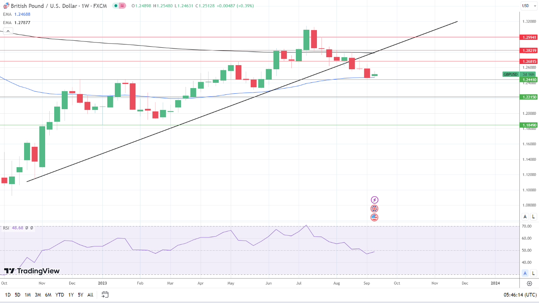Image resolution: width=539 pixels, height=303 pixels.
Task: Click the 'All' range button
Action: pyautogui.click(x=90, y=295)
